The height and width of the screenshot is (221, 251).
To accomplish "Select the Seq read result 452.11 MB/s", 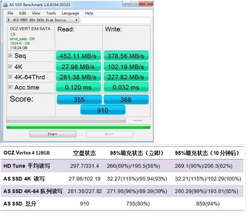I will click(x=78, y=56).
